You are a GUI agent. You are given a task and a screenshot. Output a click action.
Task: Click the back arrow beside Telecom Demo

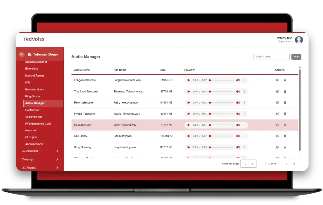point(22,54)
